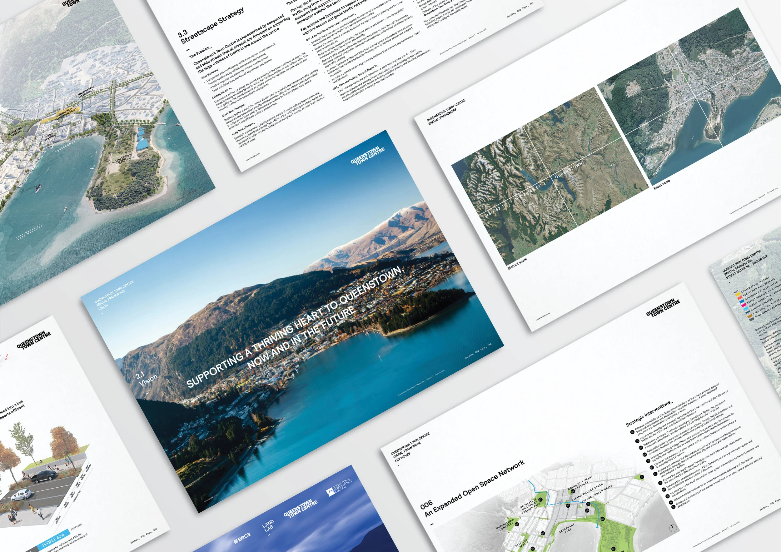Select map marker 11 on small green triangle
Viewport: 781px width, 552px height.
click(642, 477)
